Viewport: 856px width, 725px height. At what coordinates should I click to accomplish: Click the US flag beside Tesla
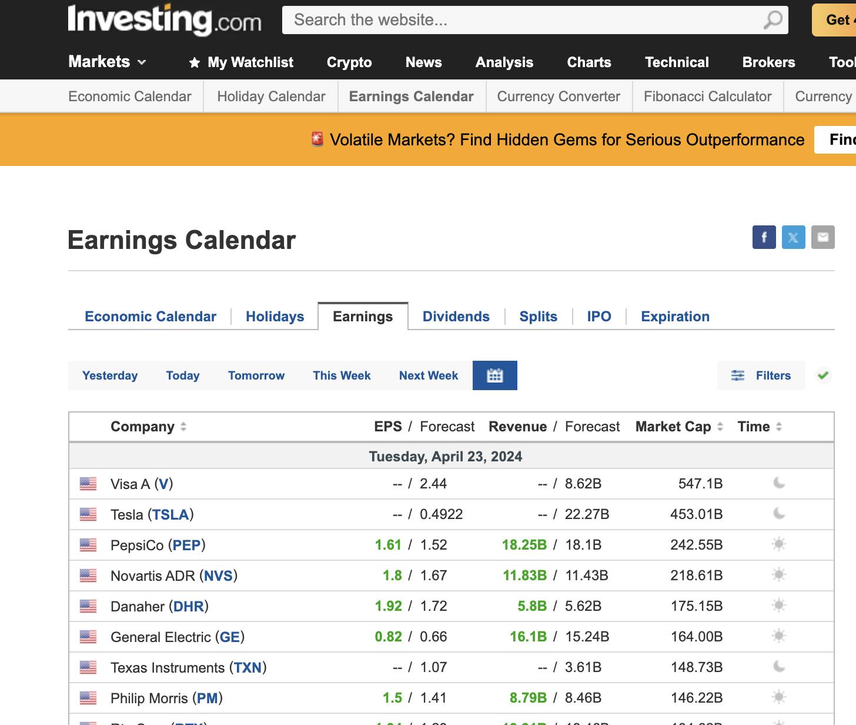click(88, 514)
